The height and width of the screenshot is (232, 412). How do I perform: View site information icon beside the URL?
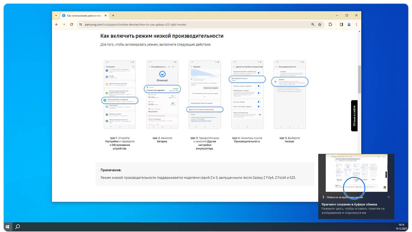pyautogui.click(x=80, y=24)
